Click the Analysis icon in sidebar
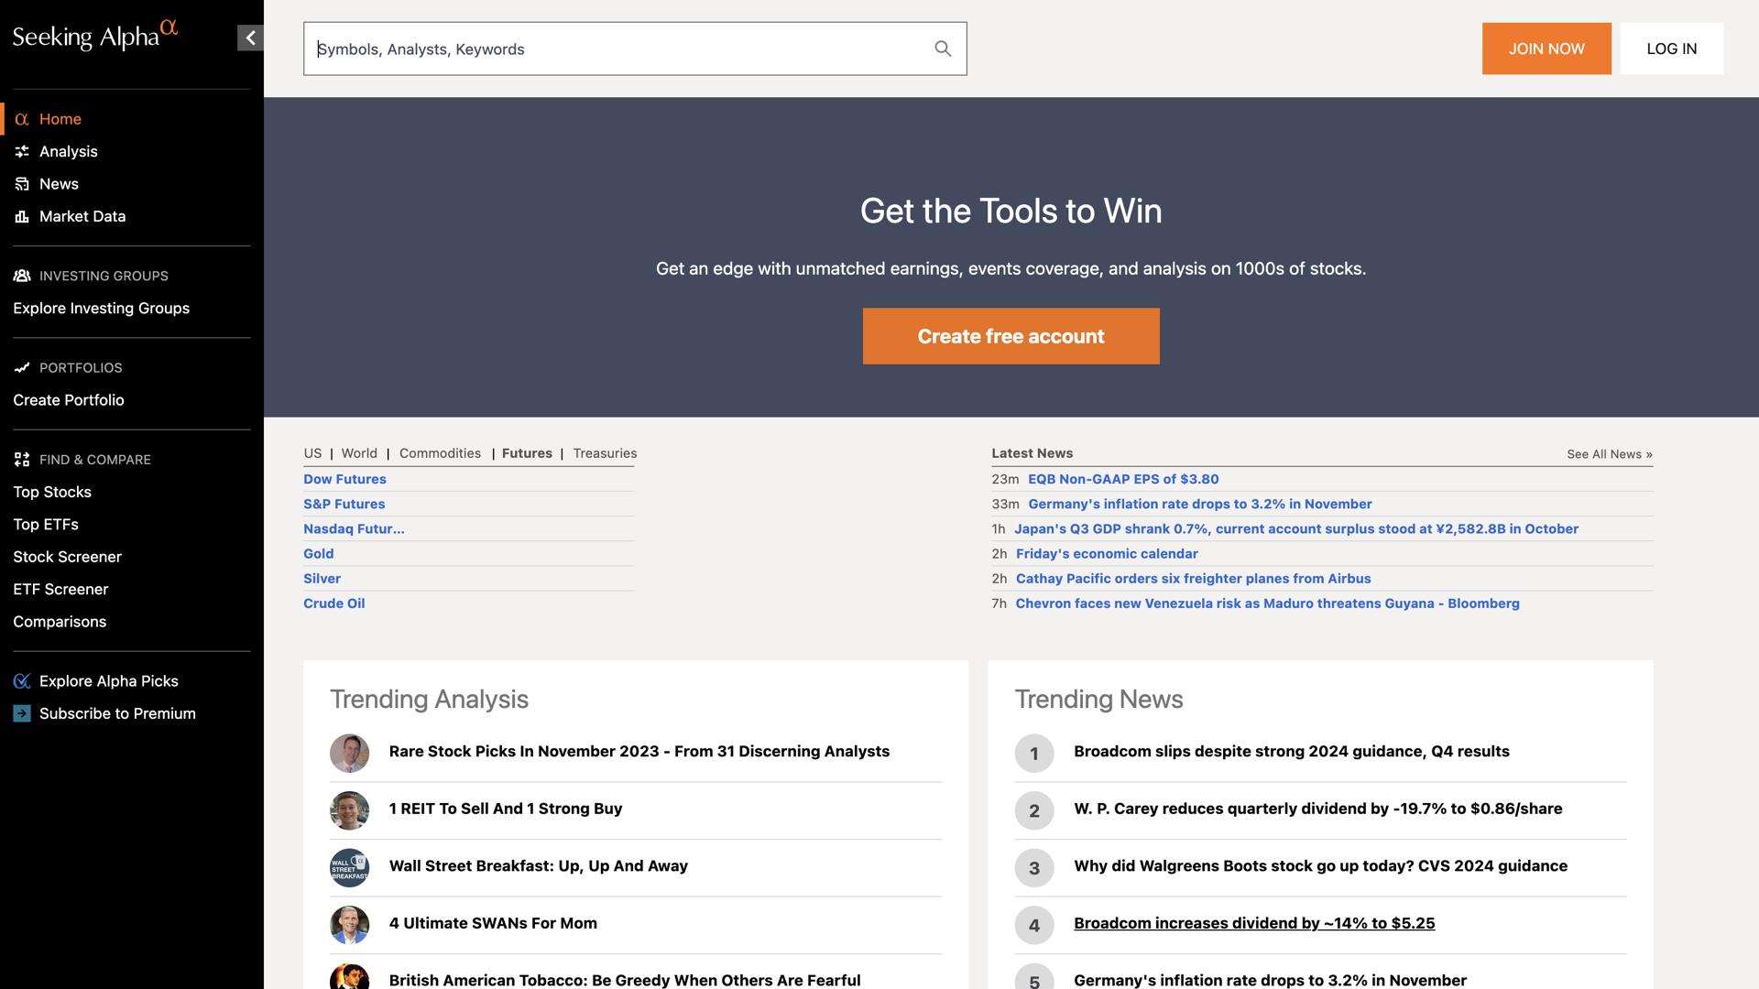The image size is (1759, 989). click(x=22, y=152)
